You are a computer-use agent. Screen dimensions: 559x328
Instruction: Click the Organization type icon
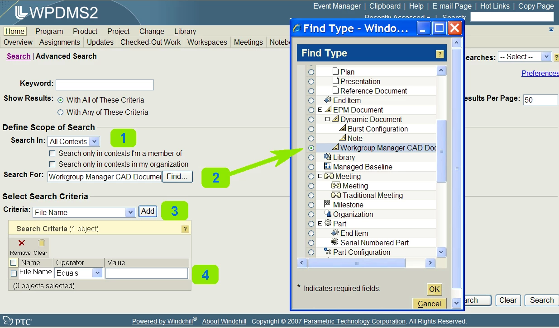coord(328,214)
